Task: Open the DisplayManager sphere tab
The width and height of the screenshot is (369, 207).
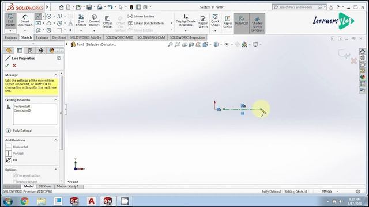Action: [x=51, y=51]
